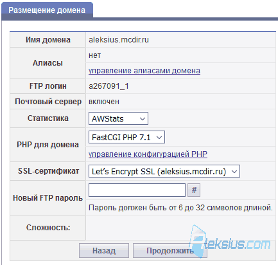
Task: Click the Новый FTP пароль label
Action: (x=48, y=198)
